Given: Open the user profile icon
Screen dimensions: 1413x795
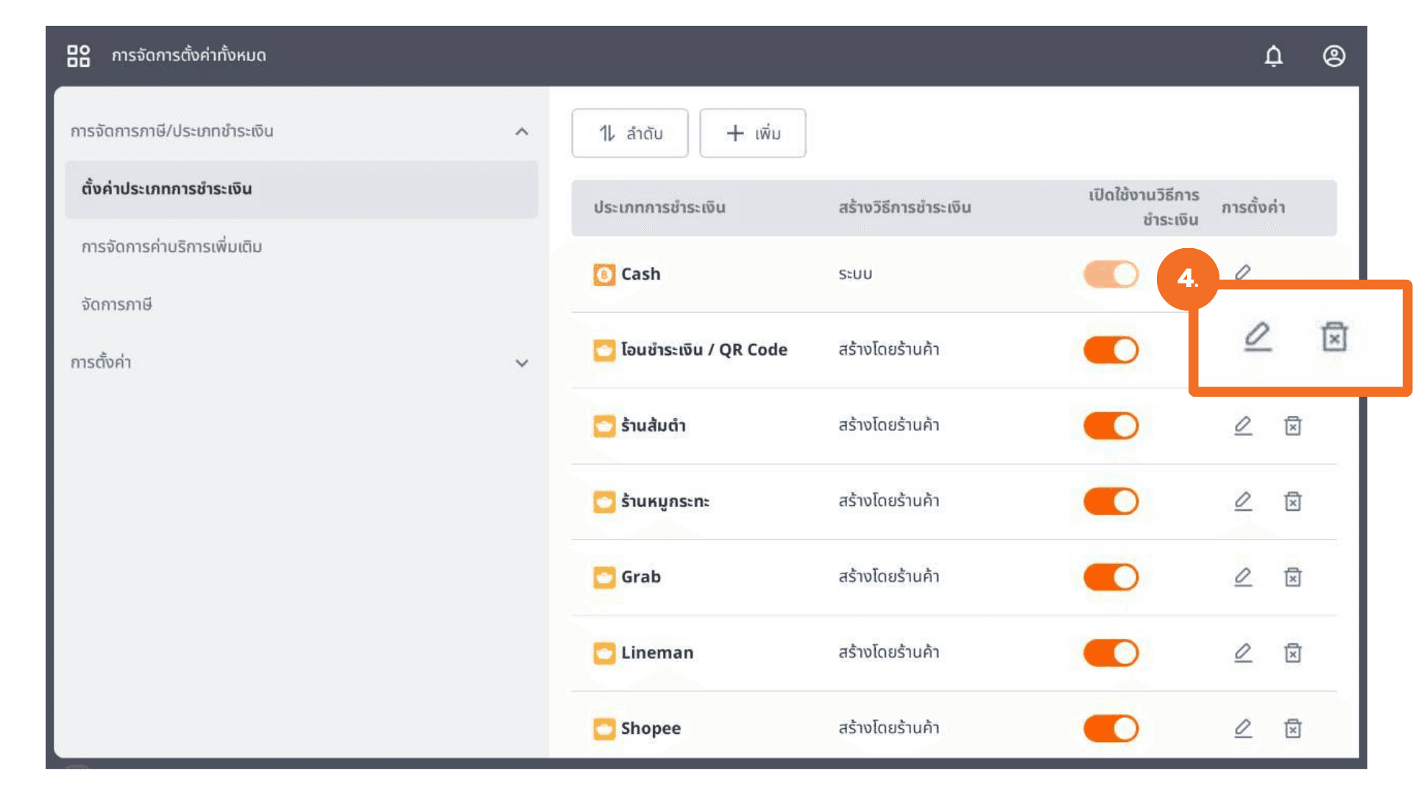Looking at the screenshot, I should point(1334,56).
